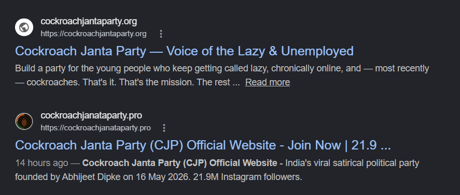Click the https://cockroachjantaparty.org URL text
The width and height of the screenshot is (460, 195).
coord(93,34)
